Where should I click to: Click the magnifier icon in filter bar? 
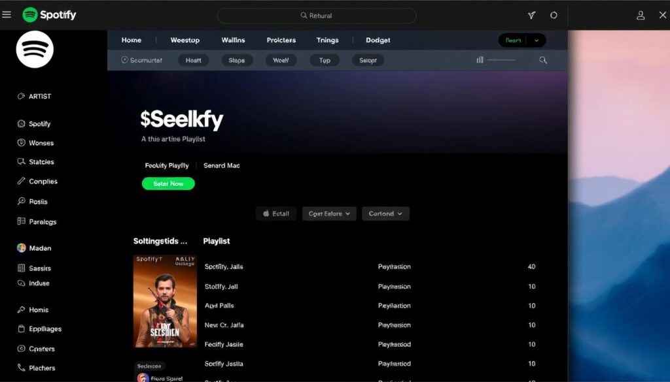point(543,60)
